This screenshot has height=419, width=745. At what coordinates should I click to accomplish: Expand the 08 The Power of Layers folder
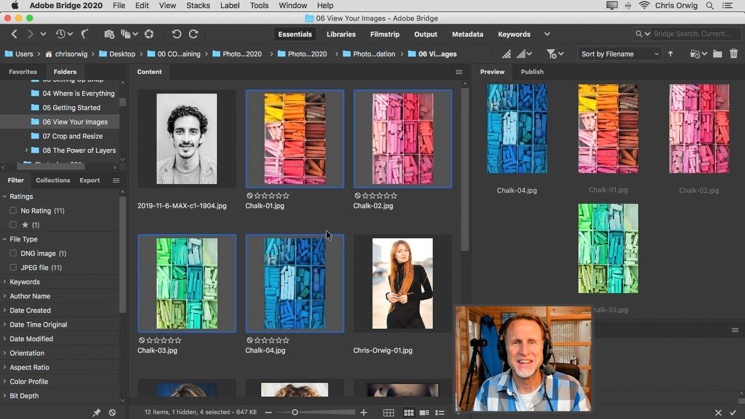coord(26,150)
